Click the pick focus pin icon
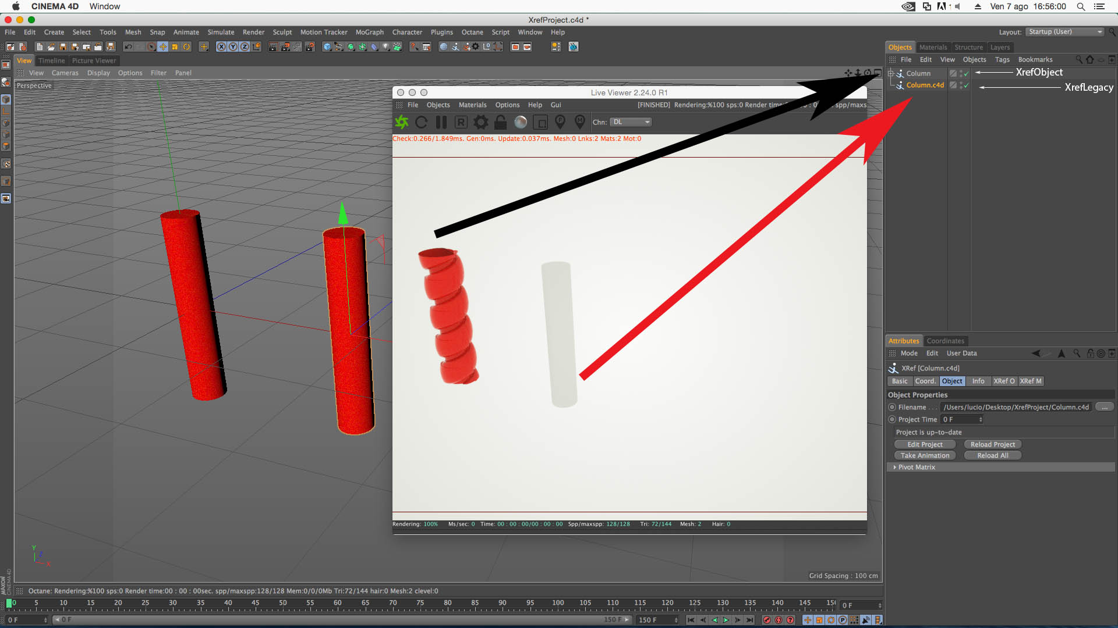The height and width of the screenshot is (628, 1118). (x=560, y=122)
